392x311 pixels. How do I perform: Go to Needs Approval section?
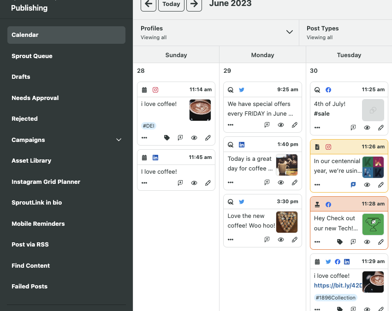pyautogui.click(x=35, y=98)
